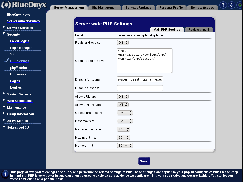Expand the Active Monitor arrow
The height and width of the screenshot is (182, 243).
4,120
